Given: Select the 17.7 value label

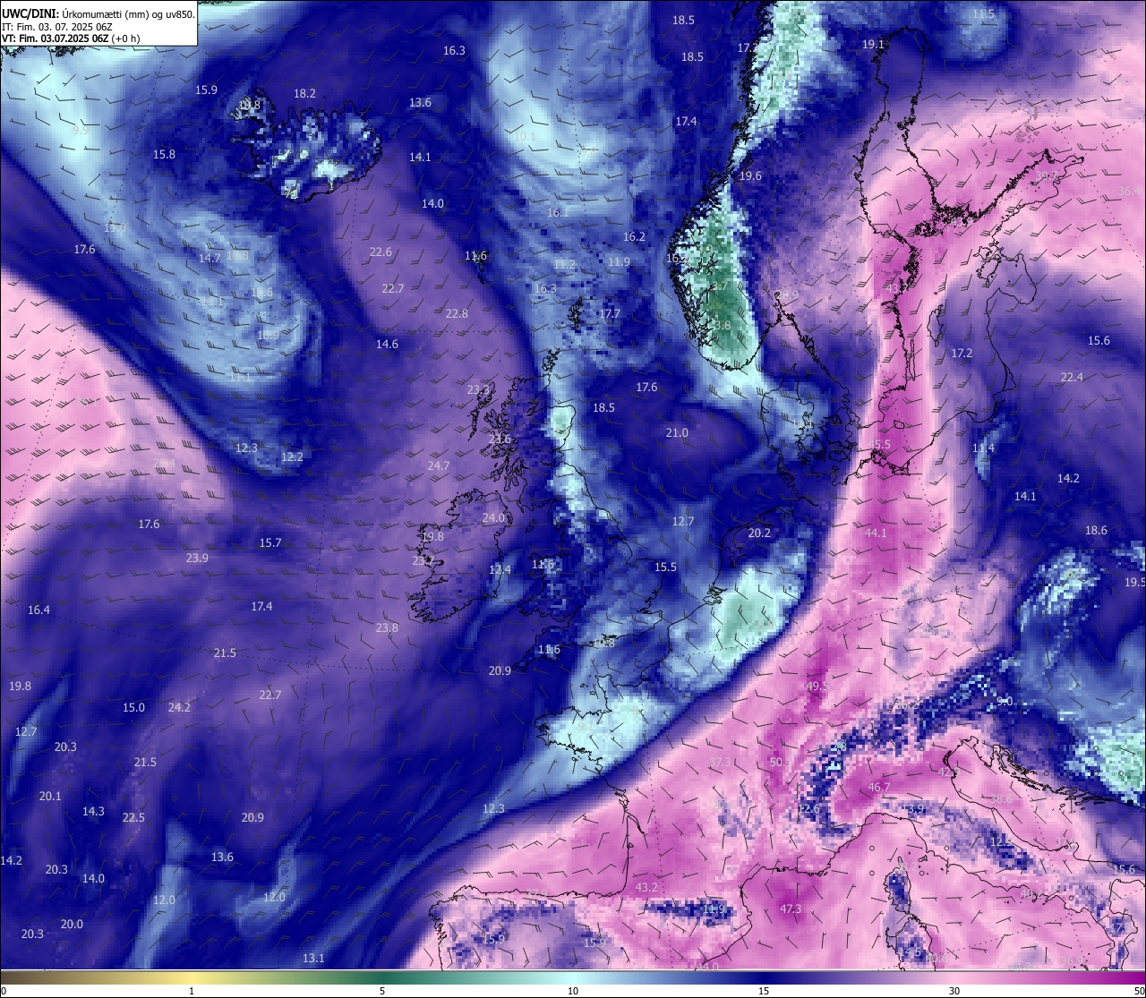Looking at the screenshot, I should (610, 313).
